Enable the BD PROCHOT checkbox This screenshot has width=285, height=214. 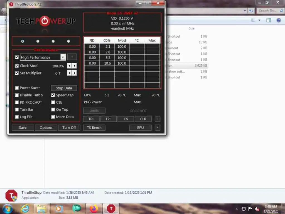(x=17, y=102)
